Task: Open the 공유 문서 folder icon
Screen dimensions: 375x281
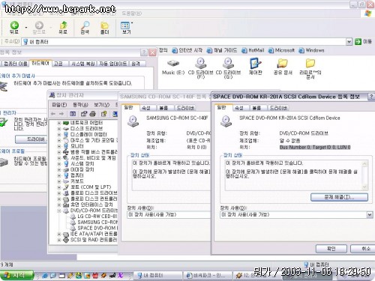Action: pos(283,64)
